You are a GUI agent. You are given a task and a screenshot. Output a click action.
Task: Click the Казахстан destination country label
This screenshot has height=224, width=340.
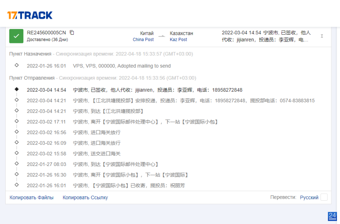(x=181, y=33)
